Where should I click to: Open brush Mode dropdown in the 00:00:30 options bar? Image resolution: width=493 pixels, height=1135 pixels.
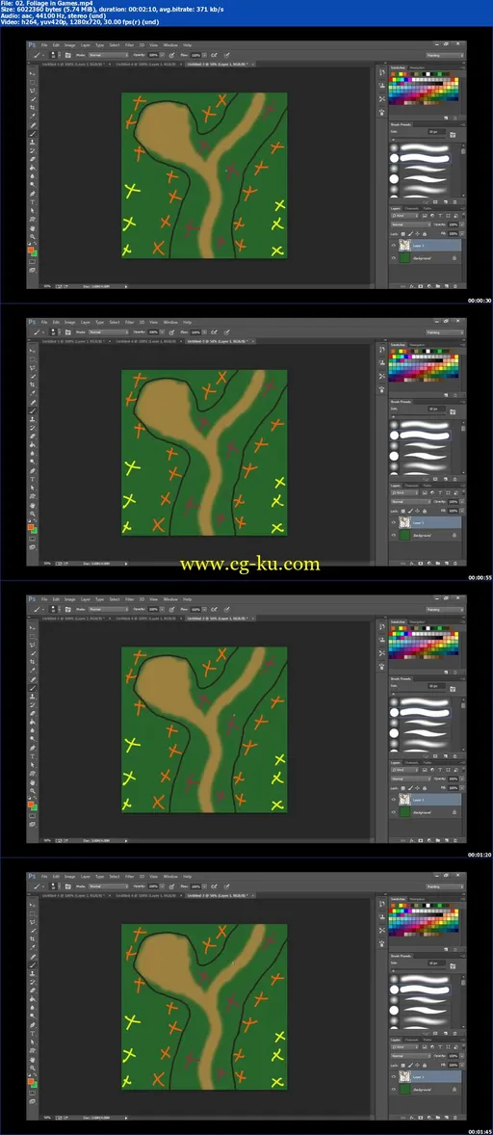109,55
